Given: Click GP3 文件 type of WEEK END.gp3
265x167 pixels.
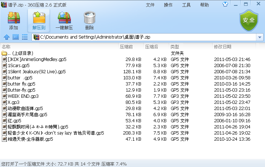Looking at the screenshot, I should pyautogui.click(x=180, y=96).
